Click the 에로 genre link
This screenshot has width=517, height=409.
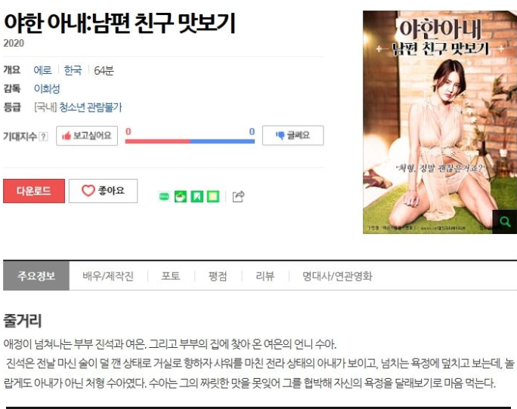42,70
